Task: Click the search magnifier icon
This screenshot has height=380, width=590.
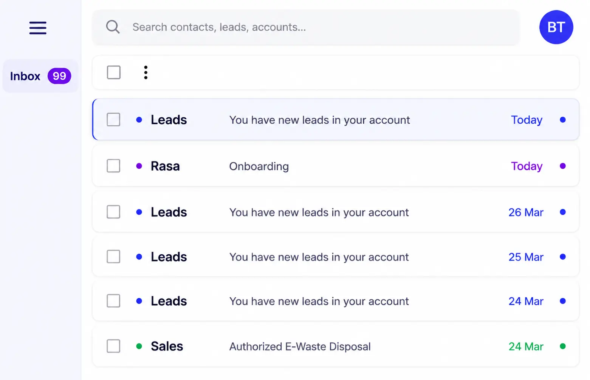Action: click(113, 27)
